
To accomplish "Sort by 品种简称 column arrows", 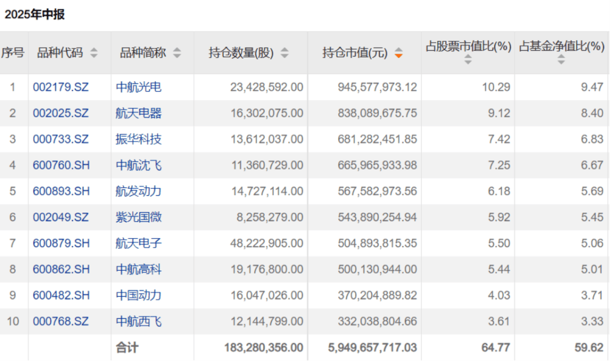I will point(177,53).
